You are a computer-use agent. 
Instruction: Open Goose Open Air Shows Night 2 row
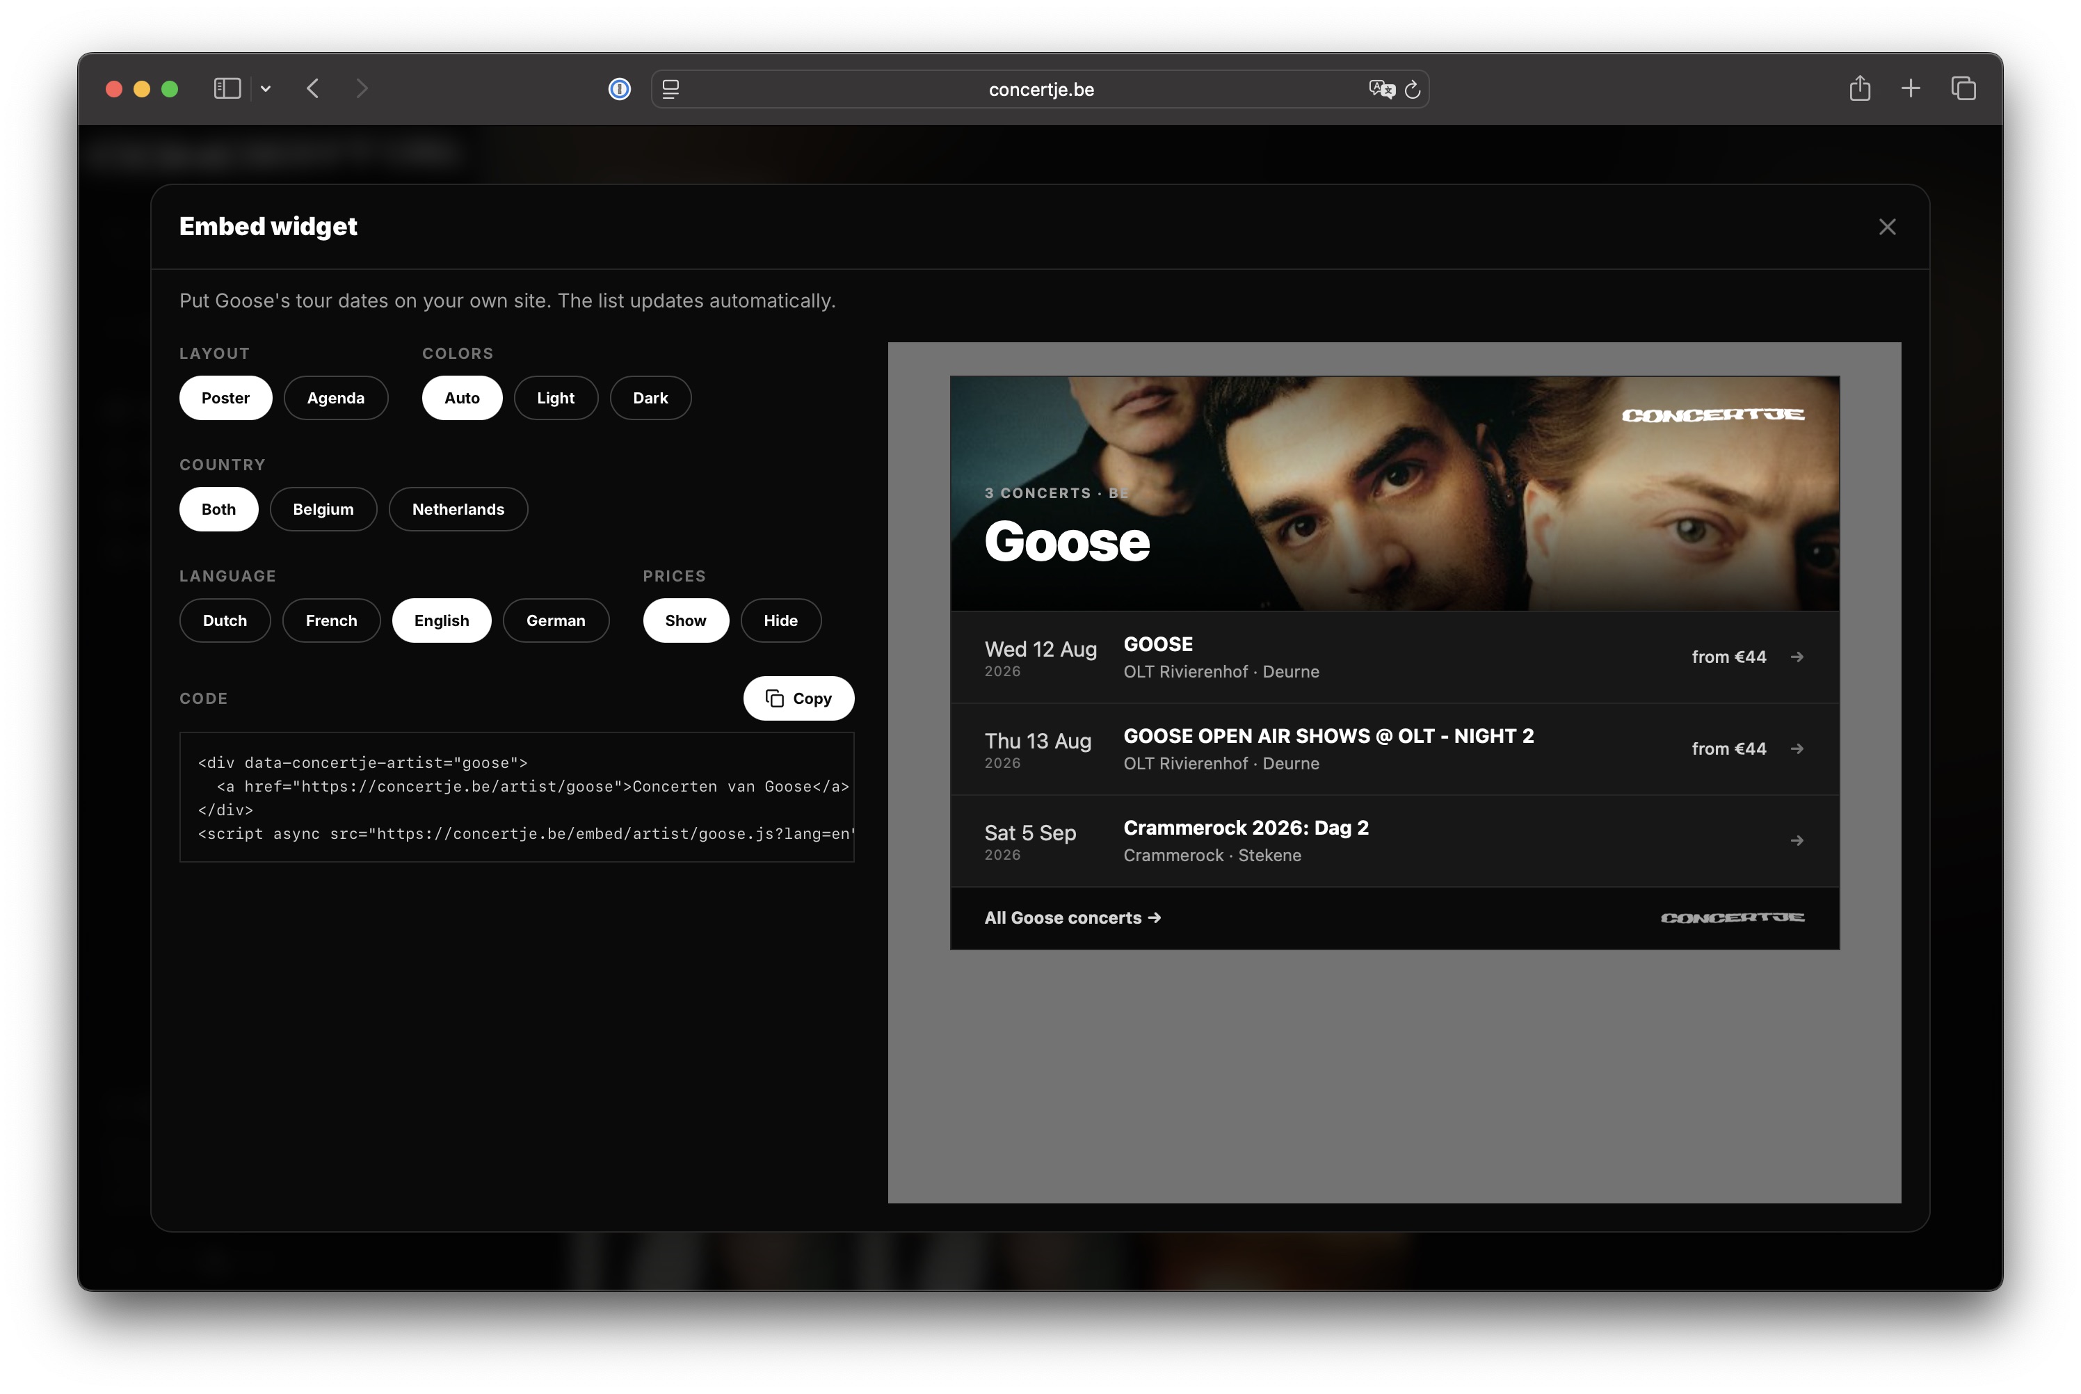pos(1395,749)
